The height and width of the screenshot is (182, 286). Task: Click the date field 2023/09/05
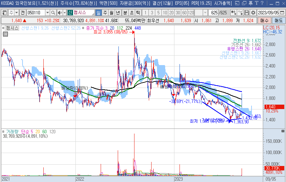click(x=268, y=13)
